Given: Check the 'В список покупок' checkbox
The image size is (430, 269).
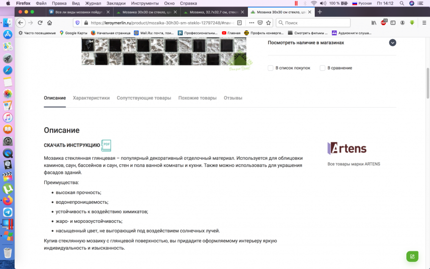Looking at the screenshot, I should 271,68.
